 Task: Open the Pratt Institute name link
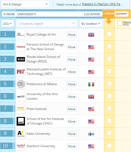36,109
